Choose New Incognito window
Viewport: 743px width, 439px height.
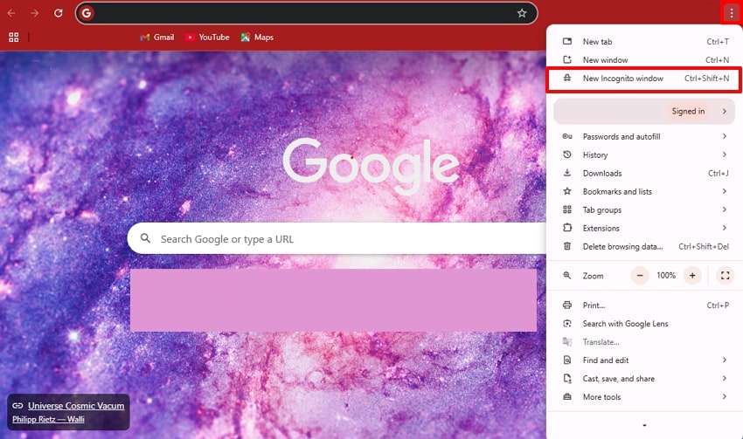[644, 79]
